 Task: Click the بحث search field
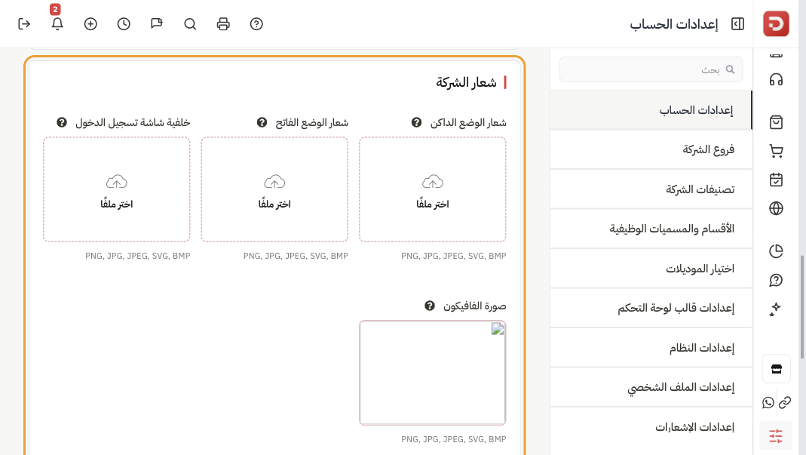pyautogui.click(x=651, y=69)
